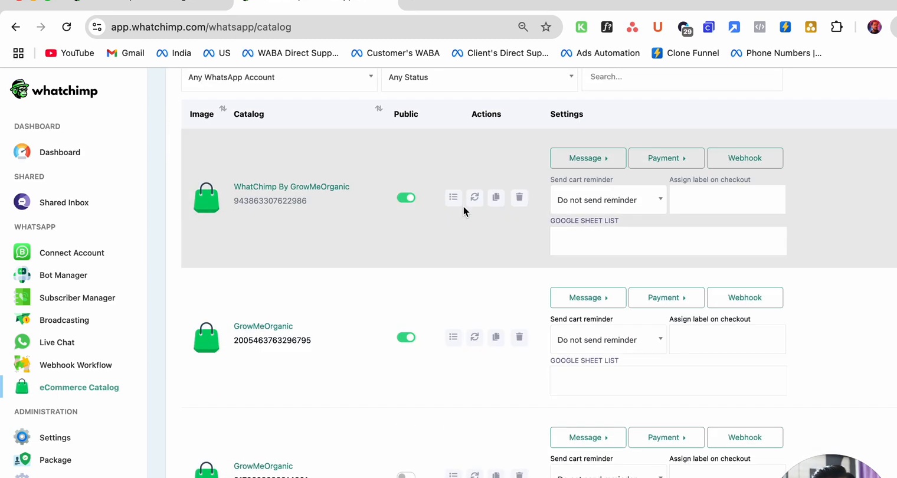Click Webhook button for catalog 2005463763296795
897x478 pixels.
pos(745,298)
